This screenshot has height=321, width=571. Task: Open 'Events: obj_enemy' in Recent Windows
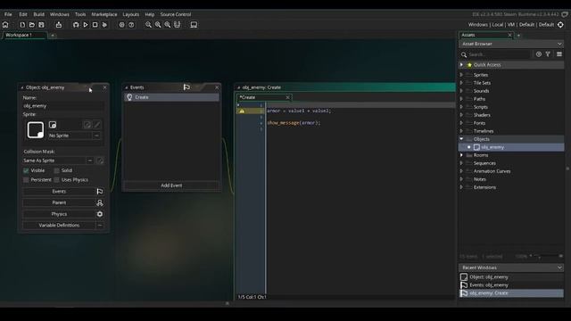(x=511, y=285)
